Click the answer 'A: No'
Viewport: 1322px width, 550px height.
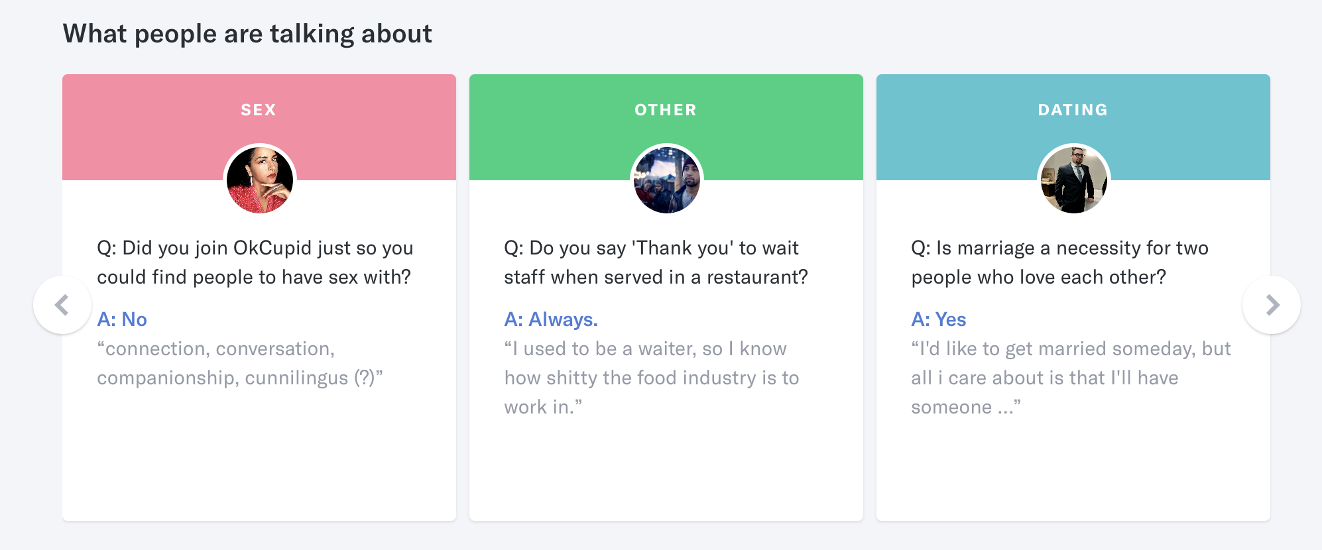pyautogui.click(x=122, y=319)
